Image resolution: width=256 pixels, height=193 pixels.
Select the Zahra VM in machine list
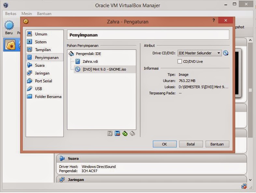12,45
